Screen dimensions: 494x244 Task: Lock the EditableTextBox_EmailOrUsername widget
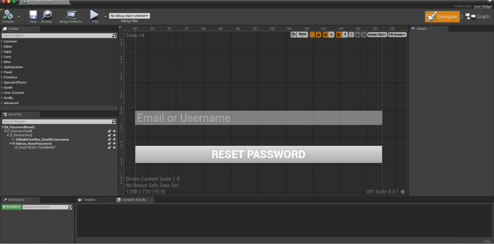click(110, 140)
